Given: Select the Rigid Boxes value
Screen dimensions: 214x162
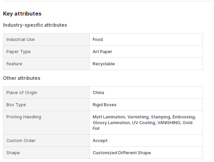Looking at the screenshot, I should click(x=104, y=105).
